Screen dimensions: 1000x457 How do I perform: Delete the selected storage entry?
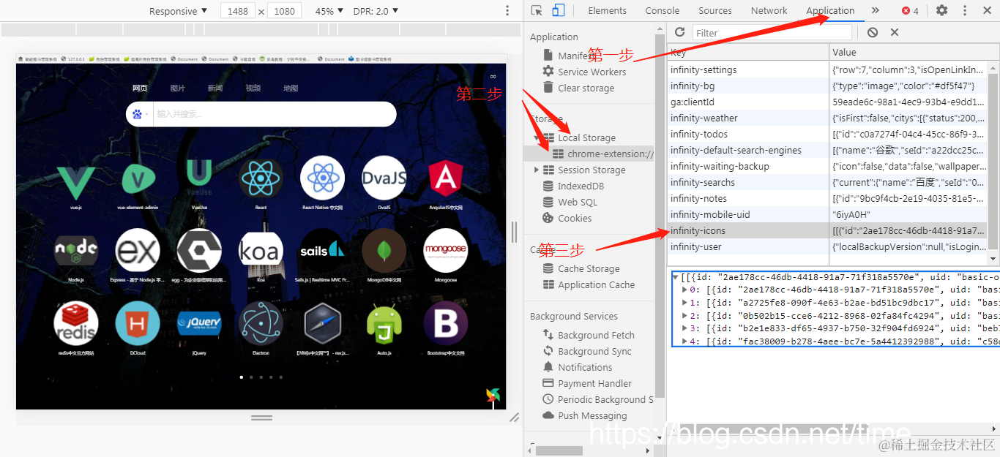tap(895, 32)
